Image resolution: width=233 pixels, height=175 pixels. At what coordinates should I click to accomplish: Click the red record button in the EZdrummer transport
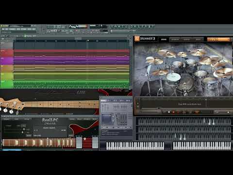coord(173,112)
